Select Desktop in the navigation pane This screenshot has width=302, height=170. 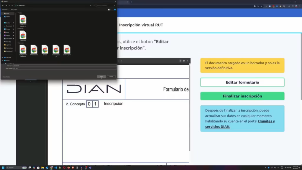coord(8,23)
